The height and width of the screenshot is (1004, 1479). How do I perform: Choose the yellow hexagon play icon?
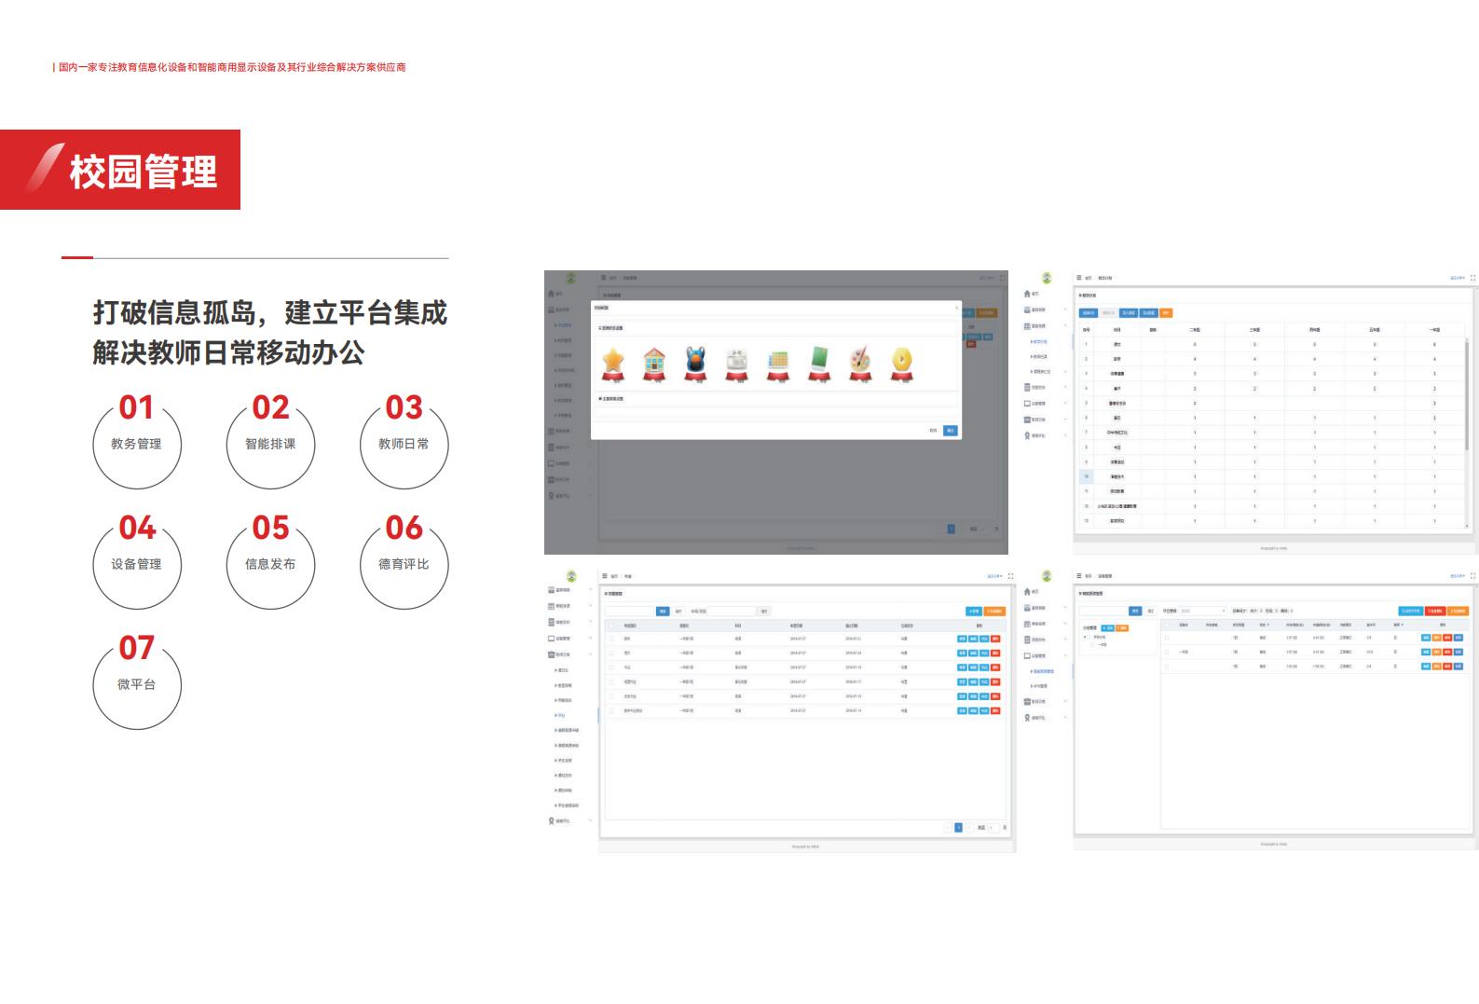(x=901, y=363)
